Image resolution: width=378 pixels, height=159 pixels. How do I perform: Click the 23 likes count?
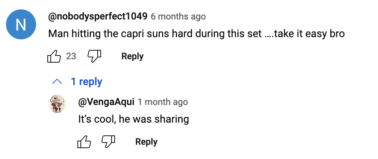tap(71, 57)
